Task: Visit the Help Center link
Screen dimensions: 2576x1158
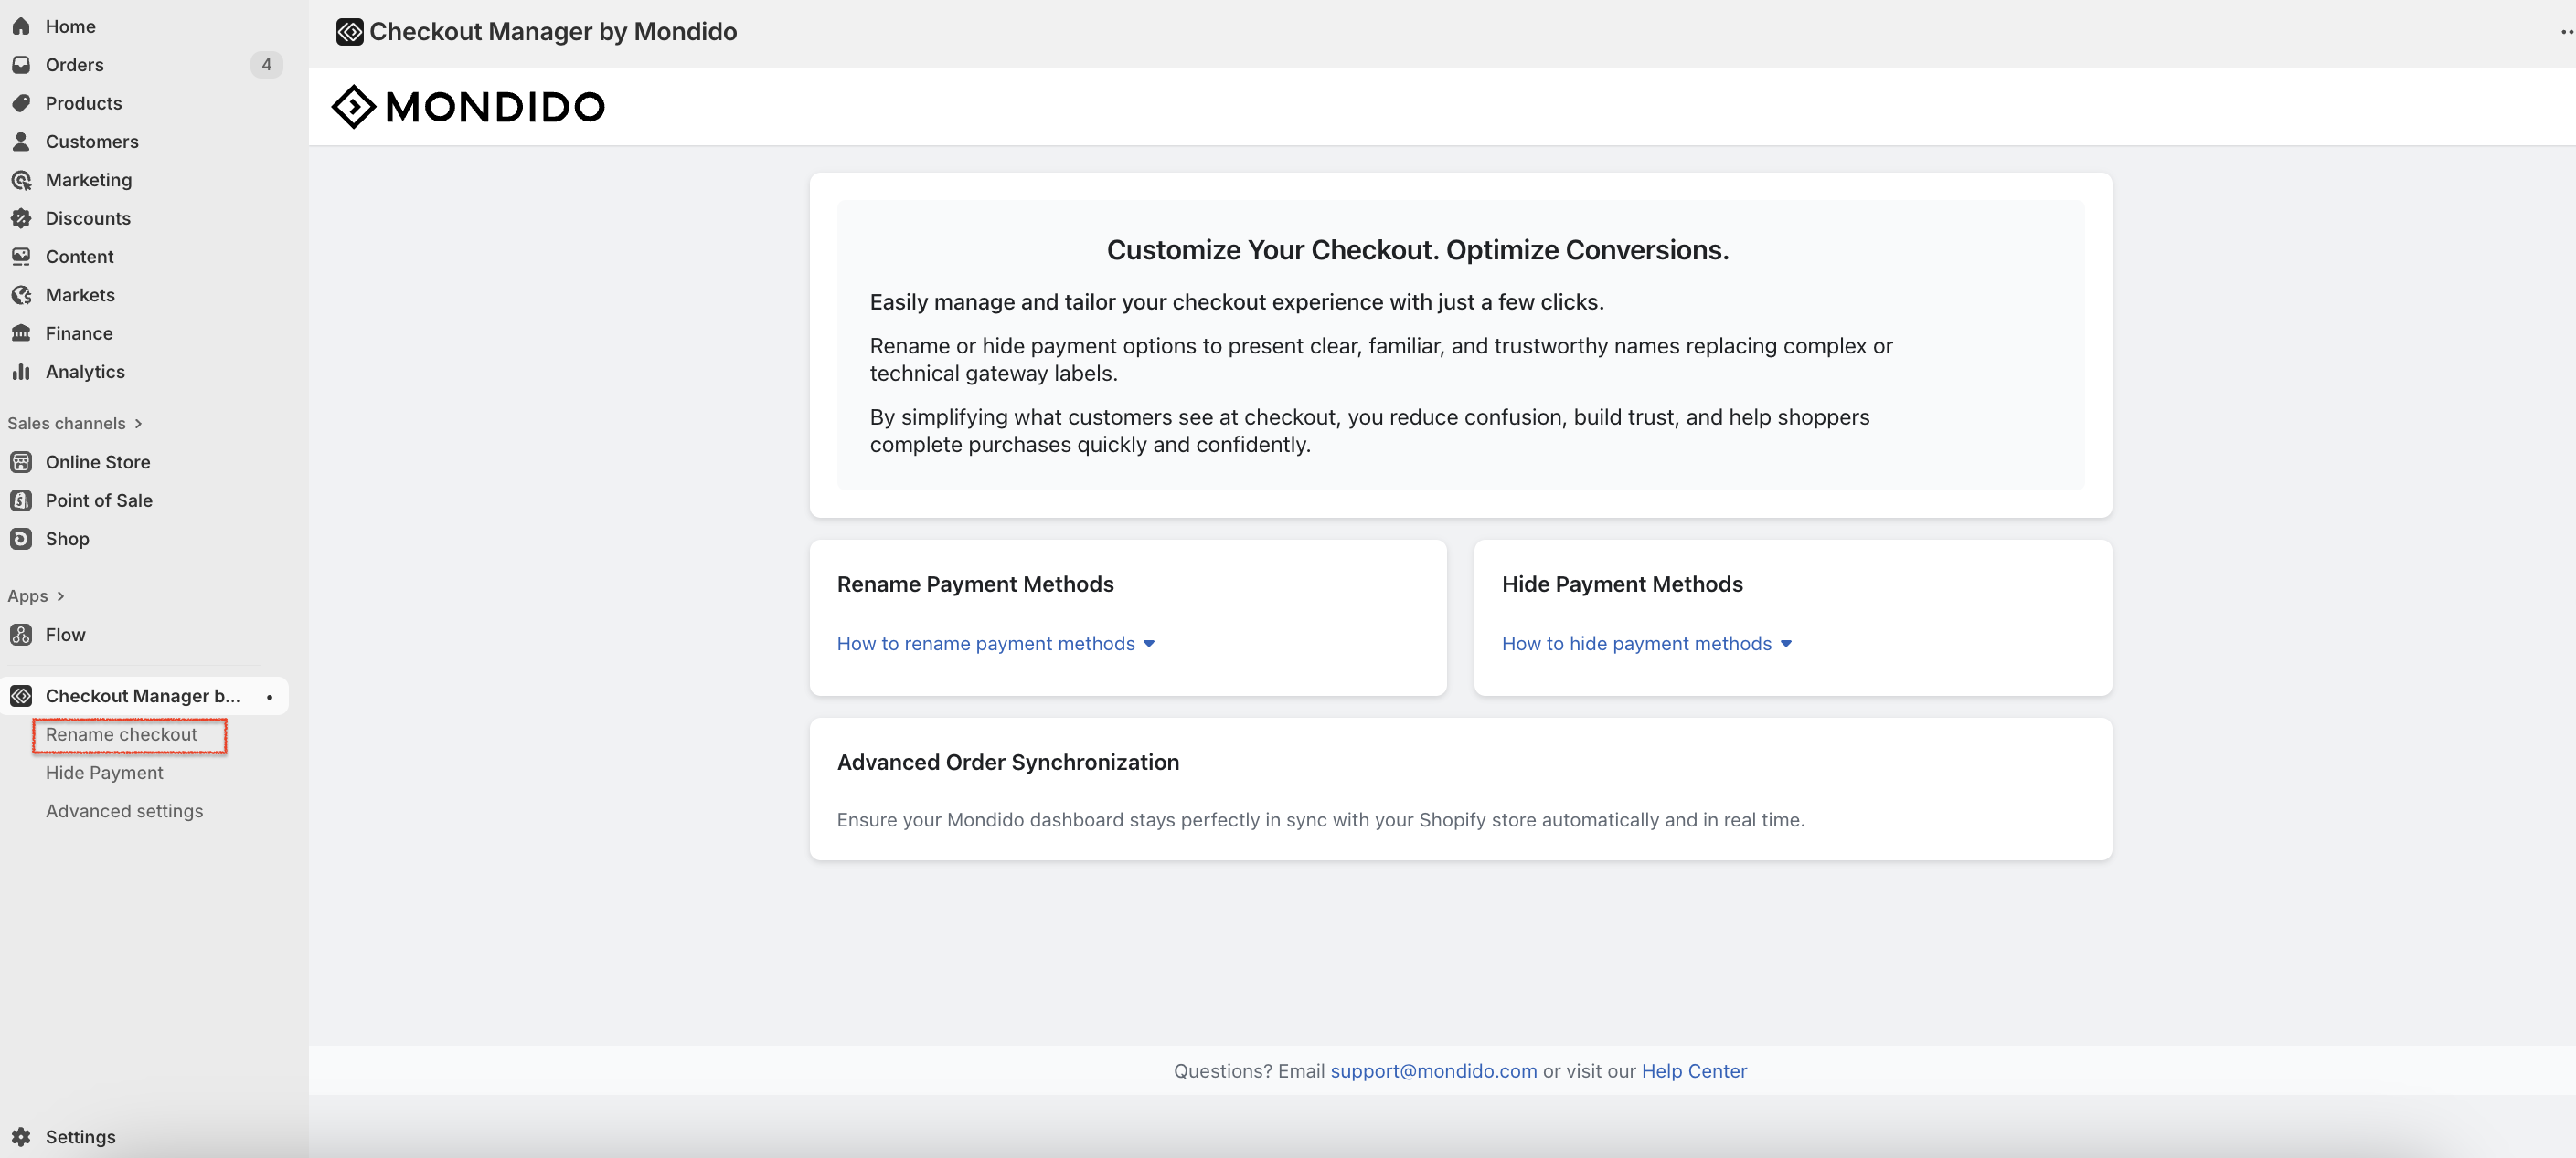Action: [1693, 1071]
